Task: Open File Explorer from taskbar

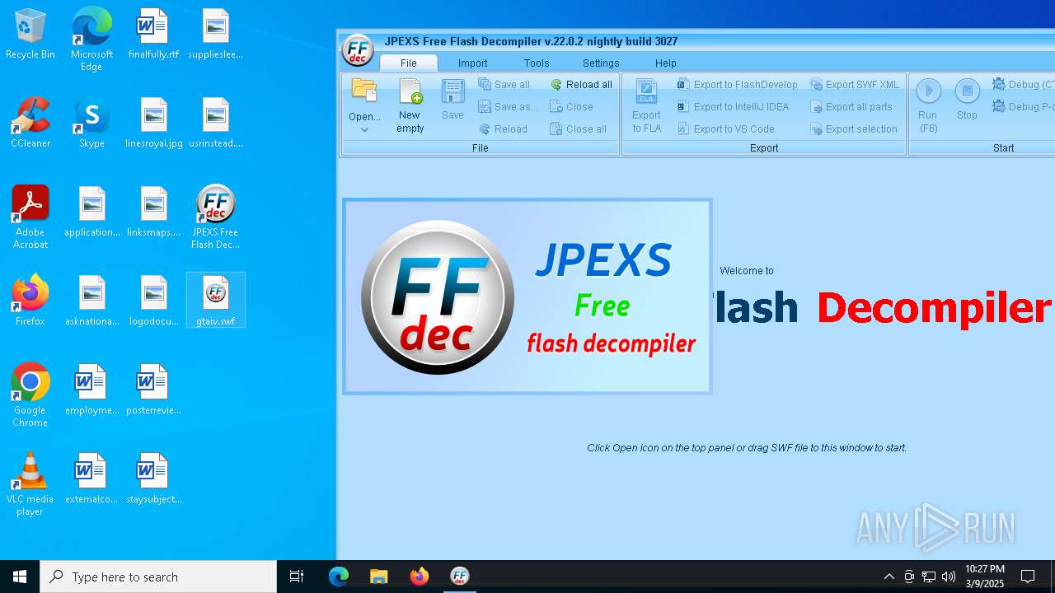Action: (378, 577)
